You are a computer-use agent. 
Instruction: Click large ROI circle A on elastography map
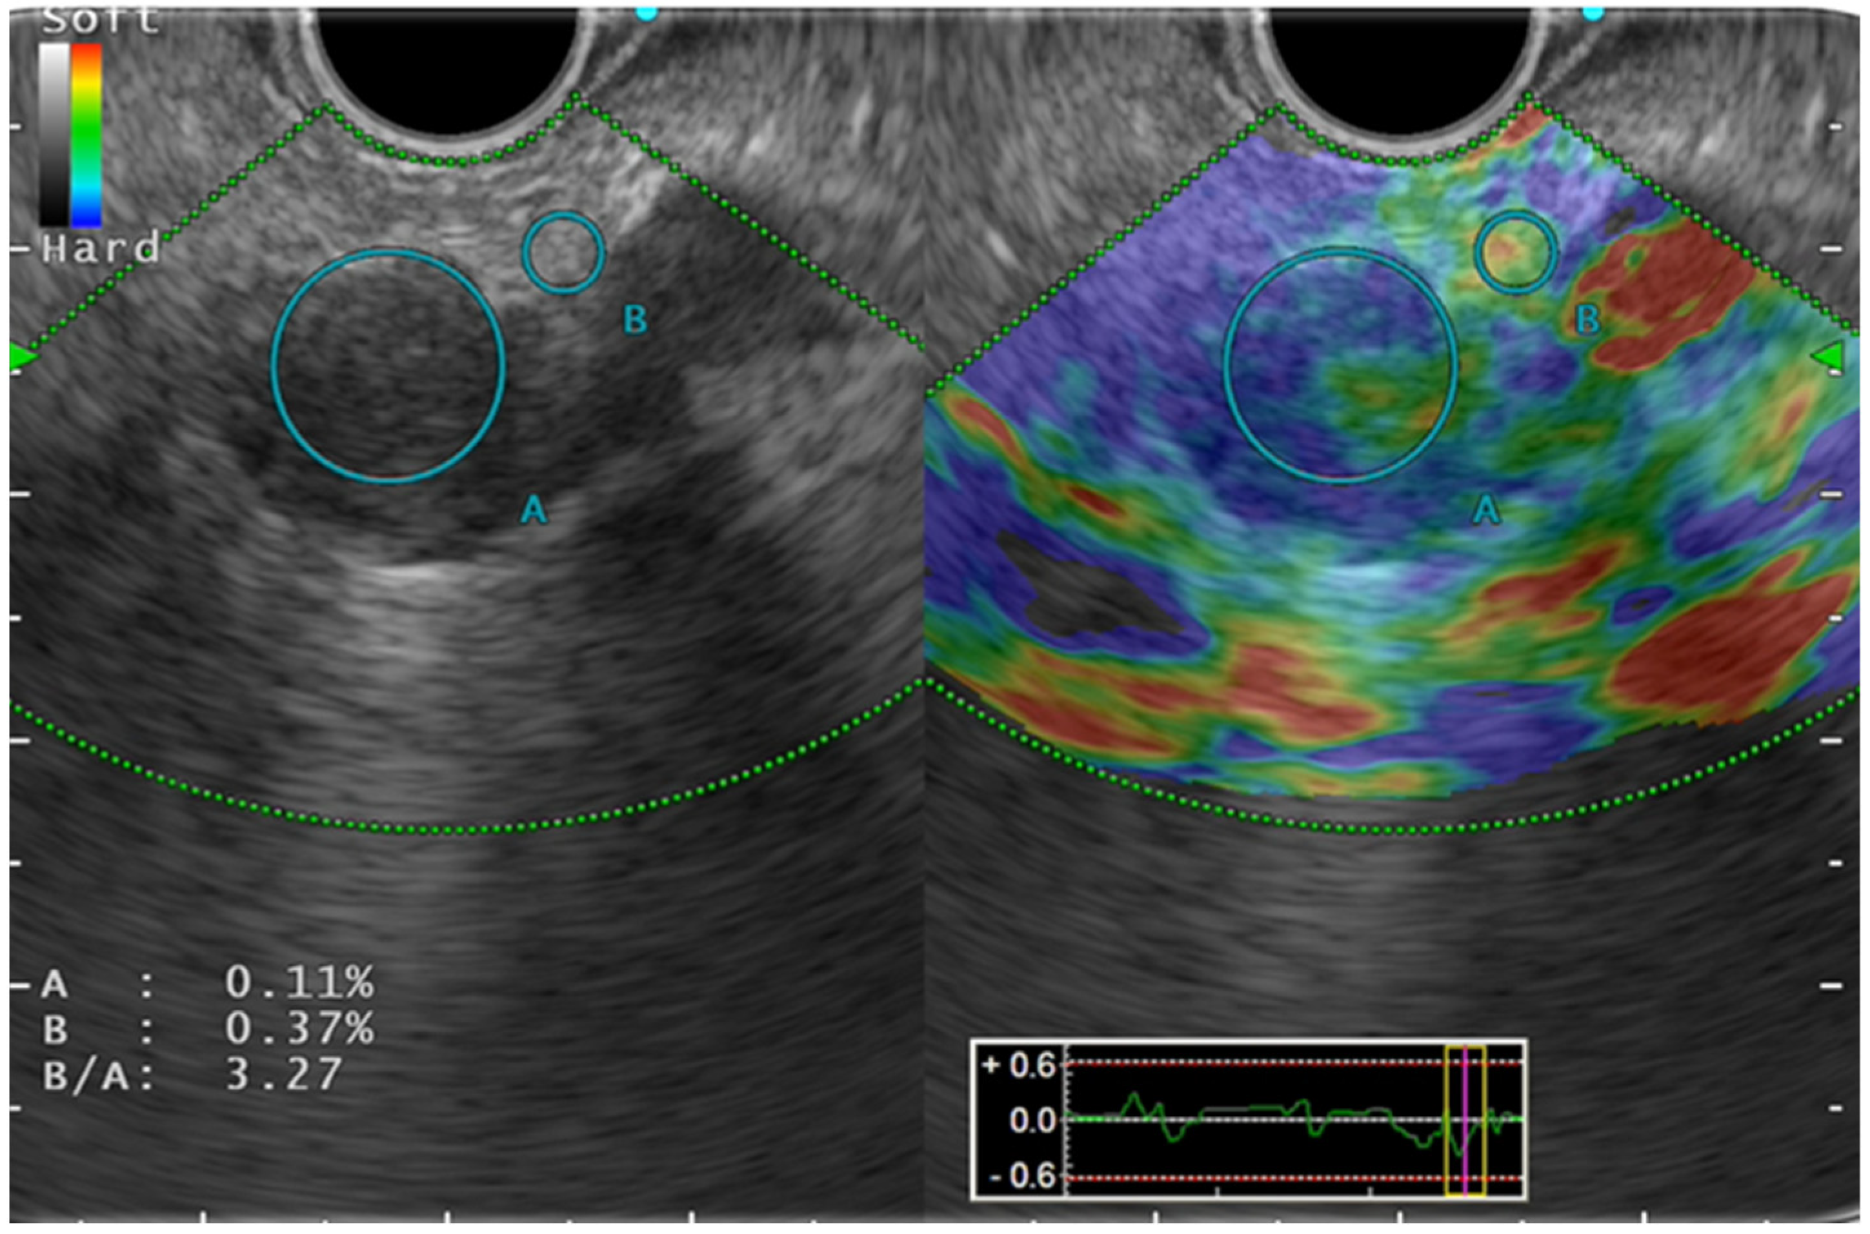point(1340,366)
